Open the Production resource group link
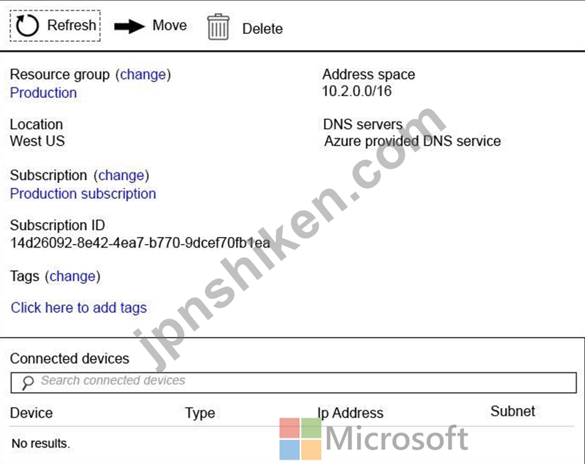Viewport: 585px width, 464px height. pos(43,93)
